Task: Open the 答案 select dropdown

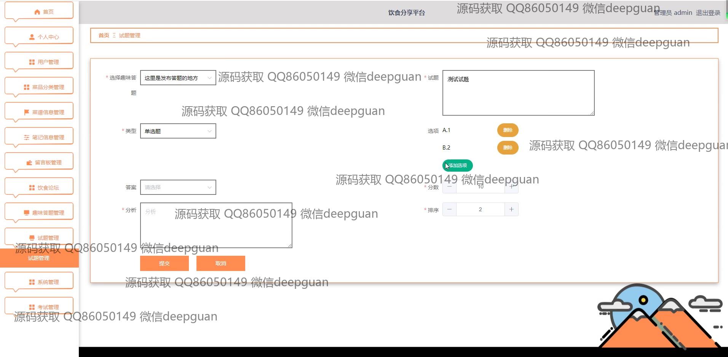Action: [178, 187]
